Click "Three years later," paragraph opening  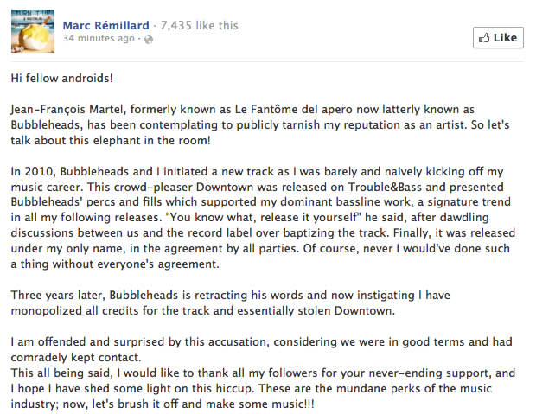click(59, 296)
